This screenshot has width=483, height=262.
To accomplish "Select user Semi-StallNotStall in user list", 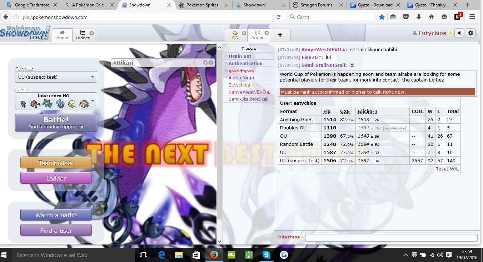I will point(248,99).
